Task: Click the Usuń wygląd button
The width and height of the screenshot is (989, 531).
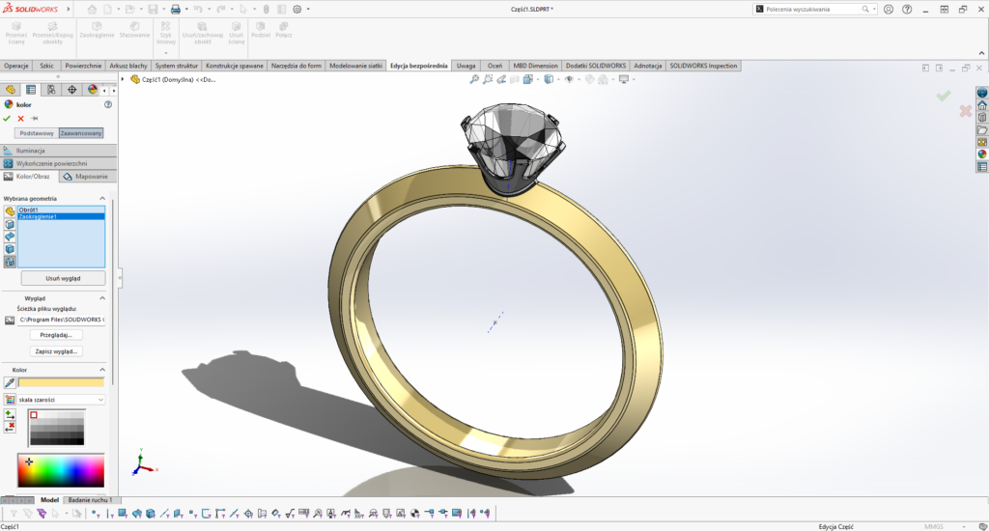Action: click(x=62, y=278)
